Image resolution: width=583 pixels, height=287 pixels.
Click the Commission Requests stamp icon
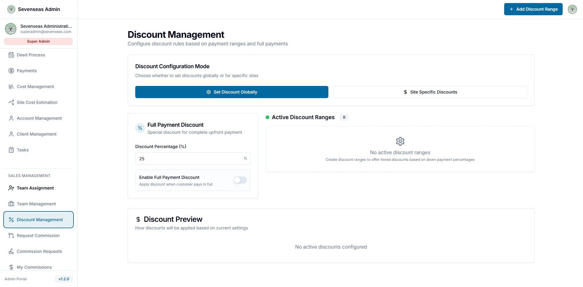pyautogui.click(x=11, y=251)
